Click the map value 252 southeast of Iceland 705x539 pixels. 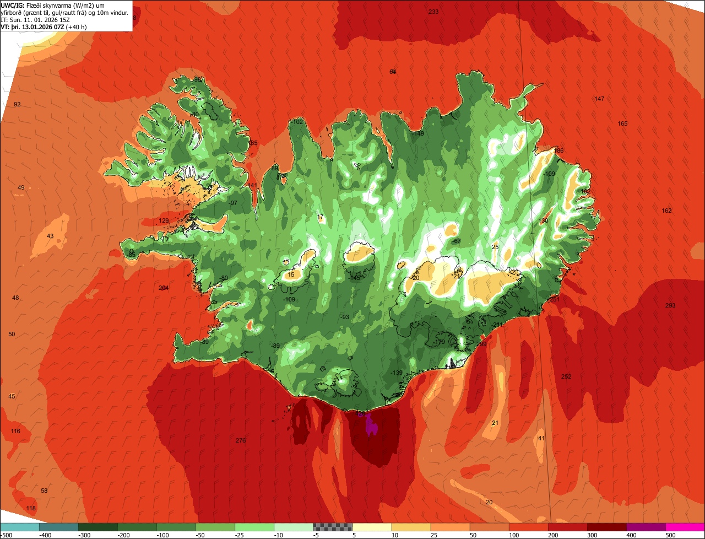566,376
